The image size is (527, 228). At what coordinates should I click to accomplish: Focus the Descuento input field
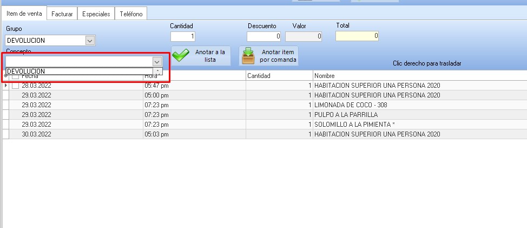(x=263, y=36)
